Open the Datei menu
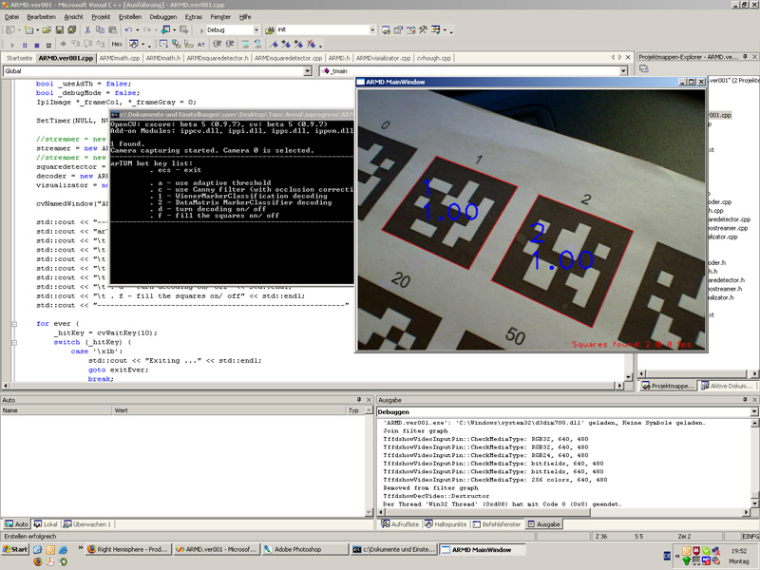Screen dimensions: 760x570 click(11, 17)
